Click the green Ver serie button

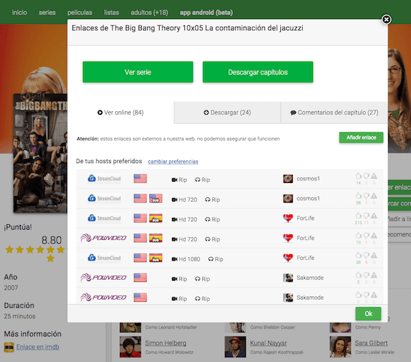click(138, 72)
